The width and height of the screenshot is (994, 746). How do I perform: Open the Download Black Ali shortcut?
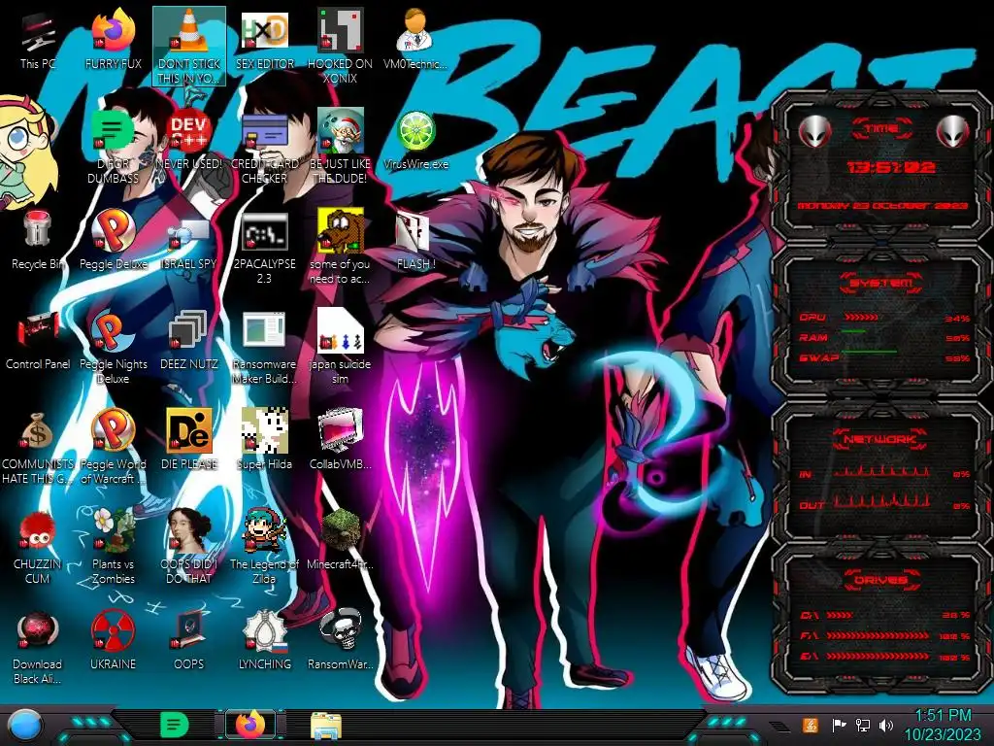[x=38, y=647]
